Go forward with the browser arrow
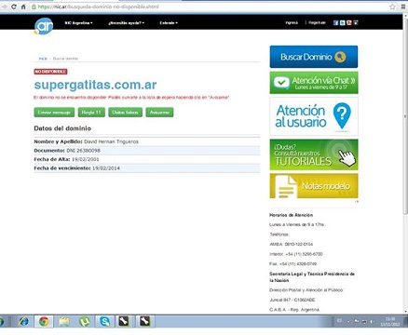The width and height of the screenshot is (408, 335). click(x=5, y=7)
